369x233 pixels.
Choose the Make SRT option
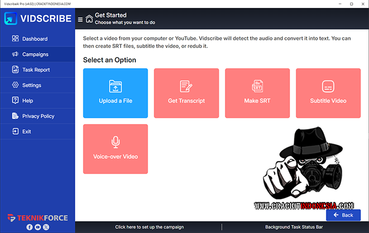(x=257, y=93)
